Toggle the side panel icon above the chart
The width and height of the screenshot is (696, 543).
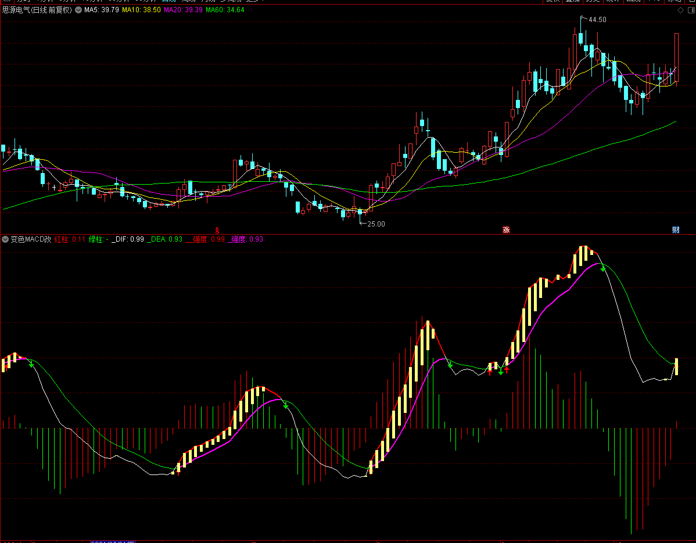(692, 10)
